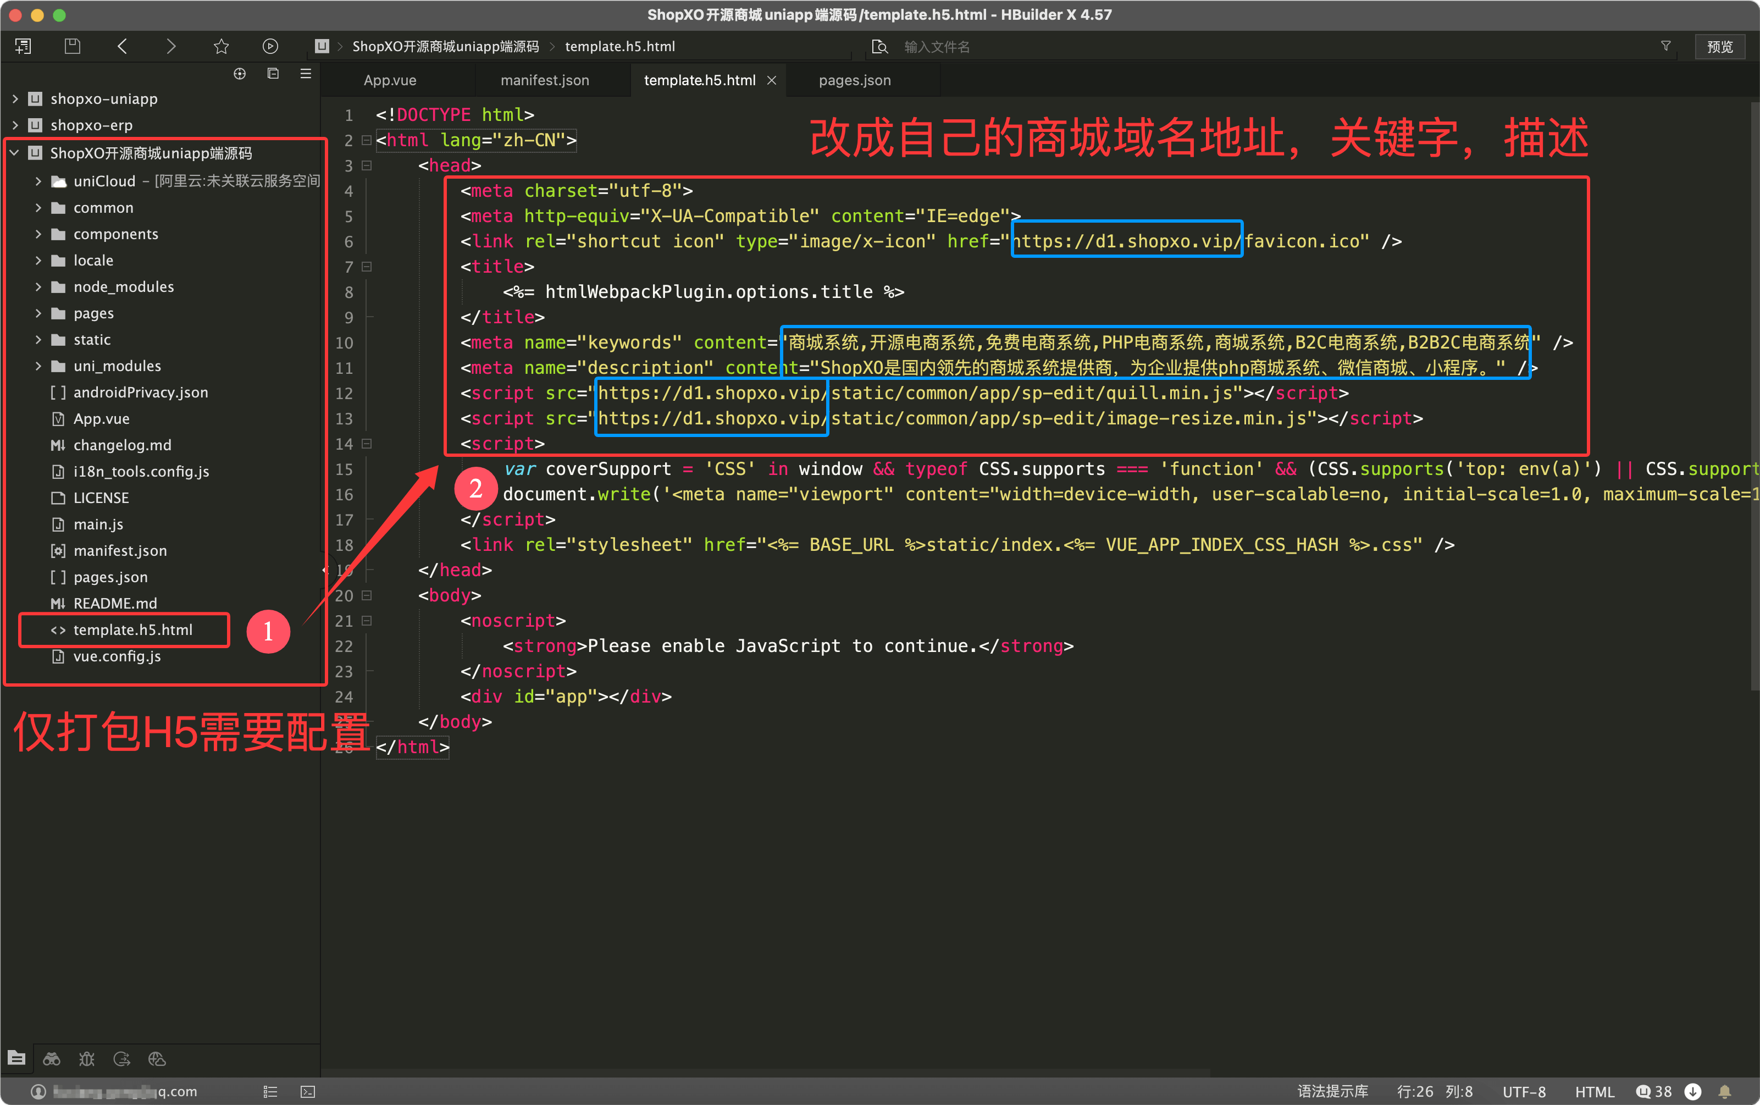1760x1105 pixels.
Task: Open the search binoculars panel
Action: pyautogui.click(x=51, y=1058)
